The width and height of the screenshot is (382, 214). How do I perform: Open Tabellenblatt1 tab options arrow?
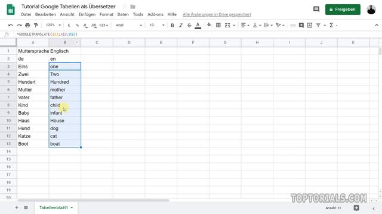tap(72, 207)
